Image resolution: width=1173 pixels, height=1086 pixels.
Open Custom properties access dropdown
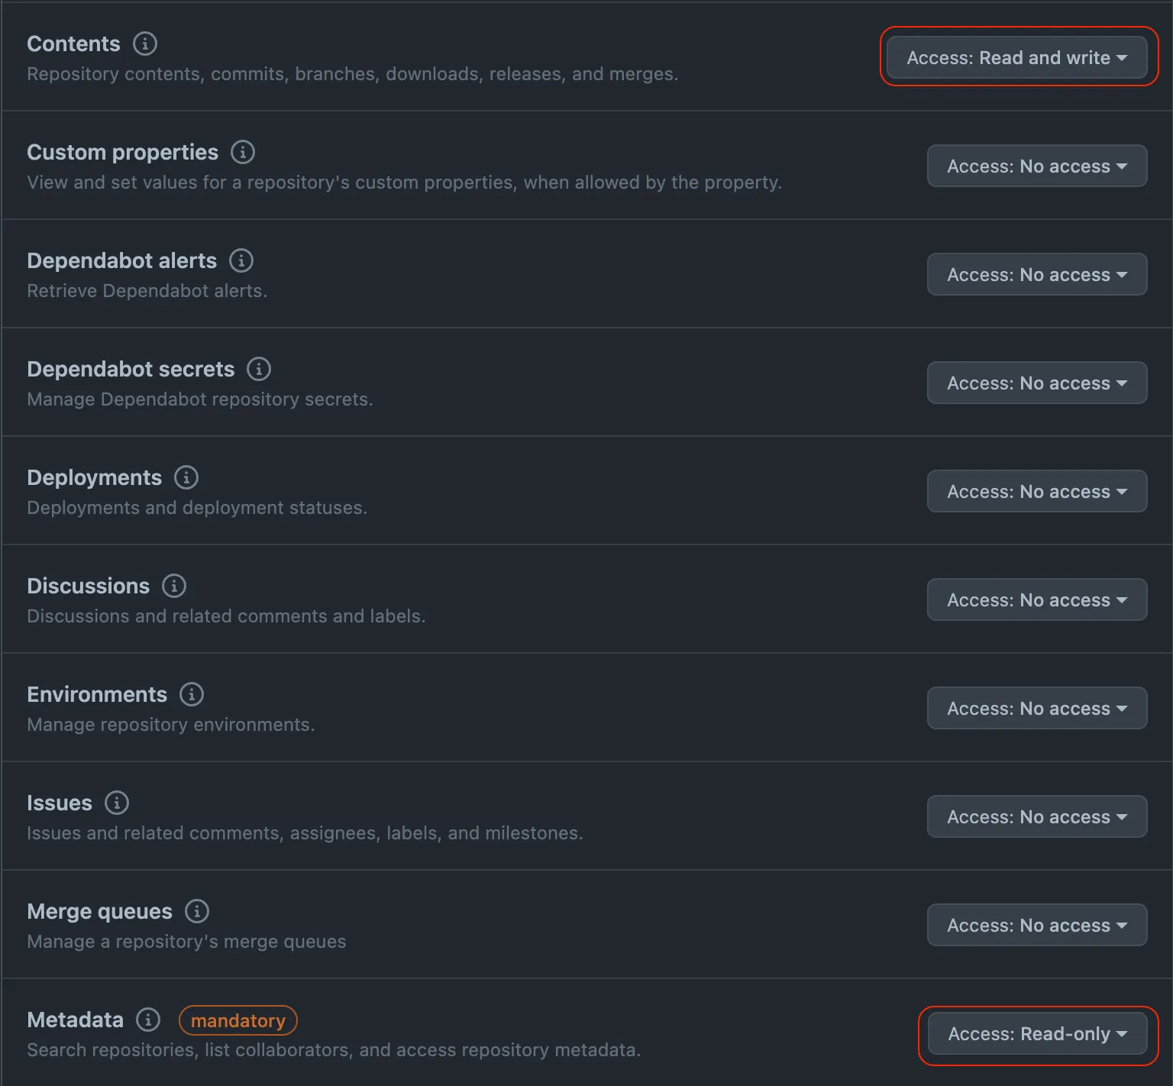(1037, 166)
